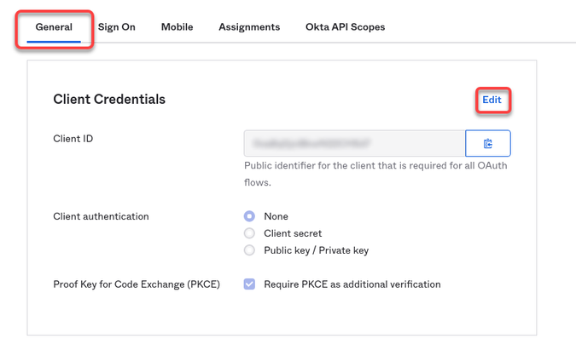Click the 'Client secret' option label text

tap(293, 233)
